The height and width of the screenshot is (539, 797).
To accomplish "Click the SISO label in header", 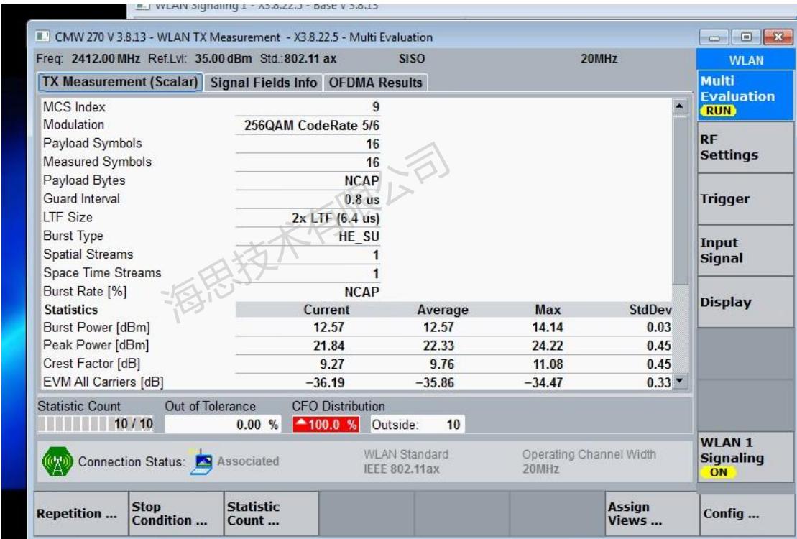I will click(x=411, y=58).
